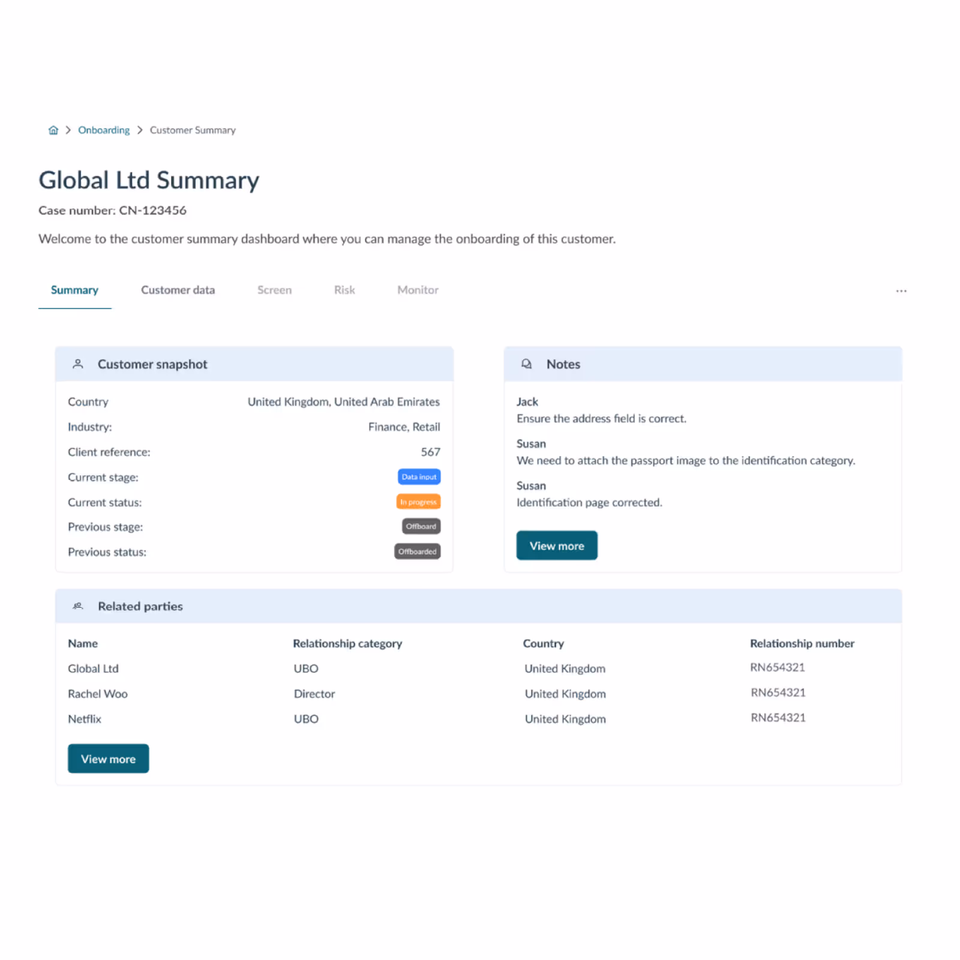This screenshot has width=960, height=960.
Task: Click the In progress status badge
Action: pos(418,502)
